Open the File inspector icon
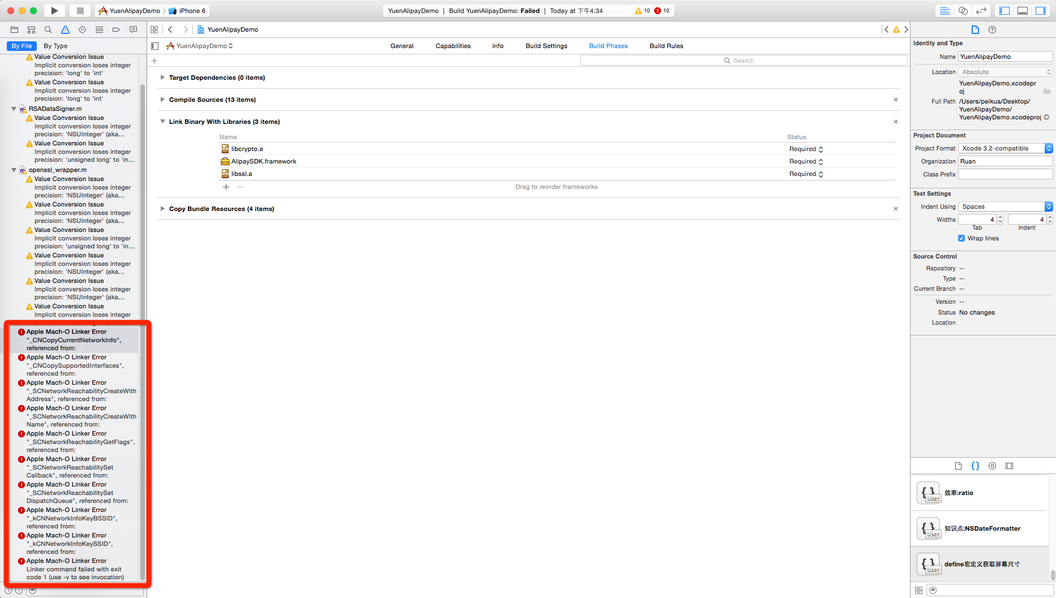Viewport: 1056px width, 598px height. (975, 29)
